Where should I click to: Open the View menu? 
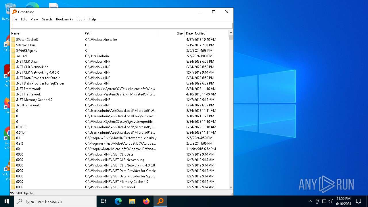coord(34,19)
